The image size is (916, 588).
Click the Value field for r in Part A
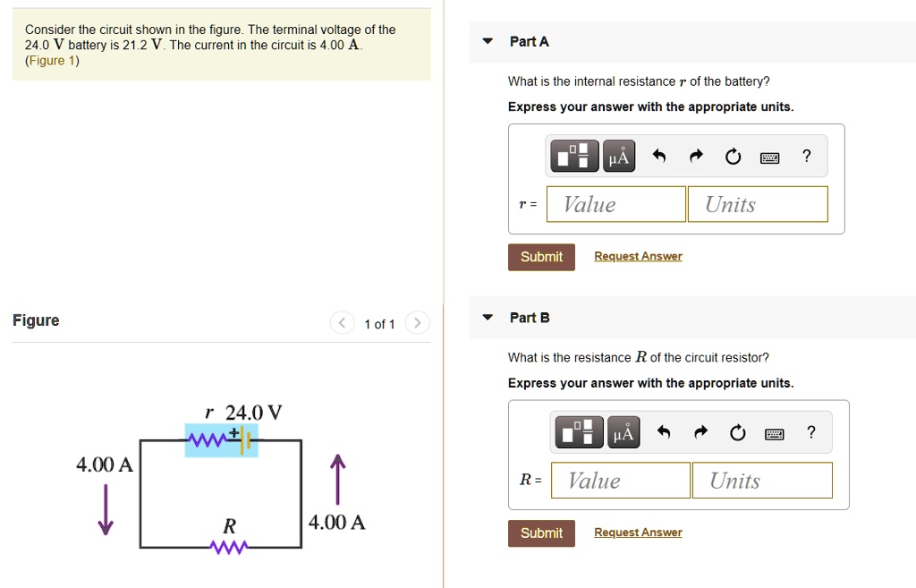(x=615, y=204)
